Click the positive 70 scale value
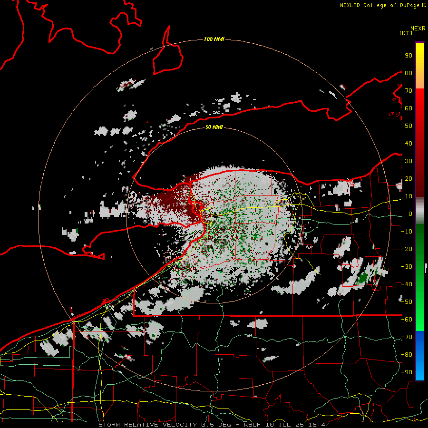The height and width of the screenshot is (428, 428). (x=409, y=91)
